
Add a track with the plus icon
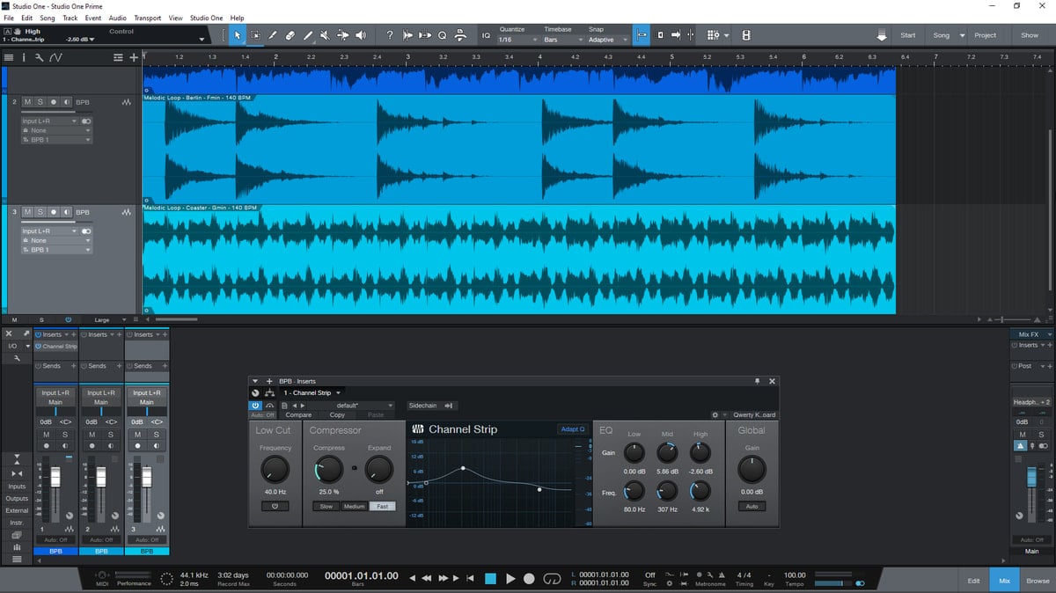click(x=134, y=57)
